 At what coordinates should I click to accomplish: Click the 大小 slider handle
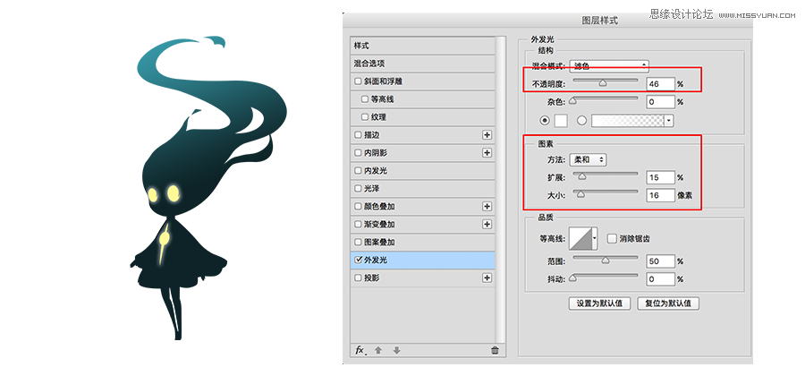pos(580,194)
